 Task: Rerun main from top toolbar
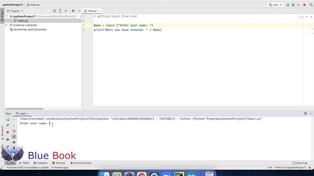(288, 5)
